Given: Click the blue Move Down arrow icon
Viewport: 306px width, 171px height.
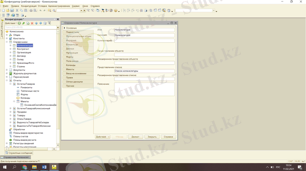Looking at the screenshot, I should click(41, 23).
